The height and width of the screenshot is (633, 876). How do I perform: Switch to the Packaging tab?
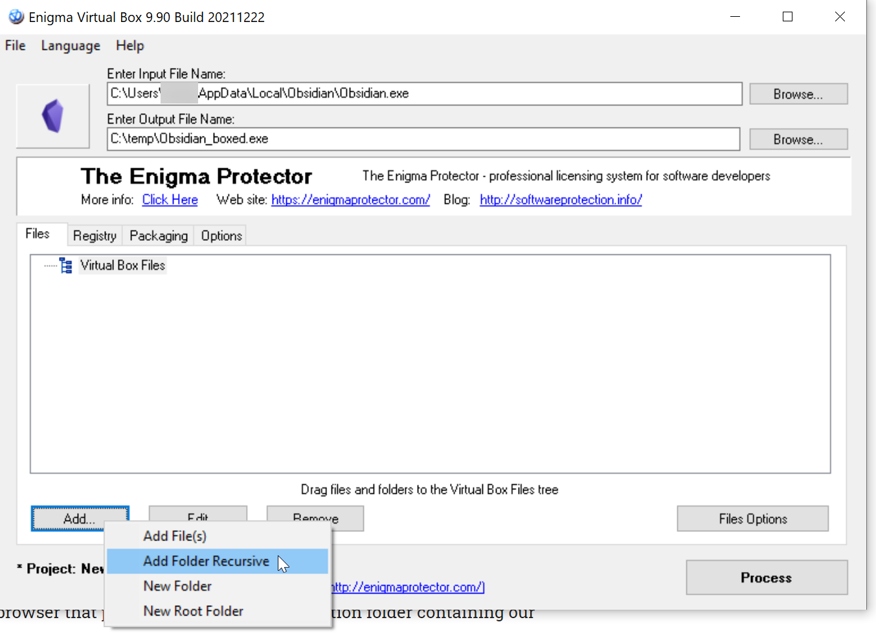(159, 236)
